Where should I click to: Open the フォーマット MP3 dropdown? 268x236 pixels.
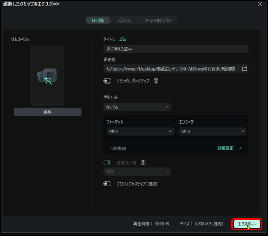[x=140, y=132]
